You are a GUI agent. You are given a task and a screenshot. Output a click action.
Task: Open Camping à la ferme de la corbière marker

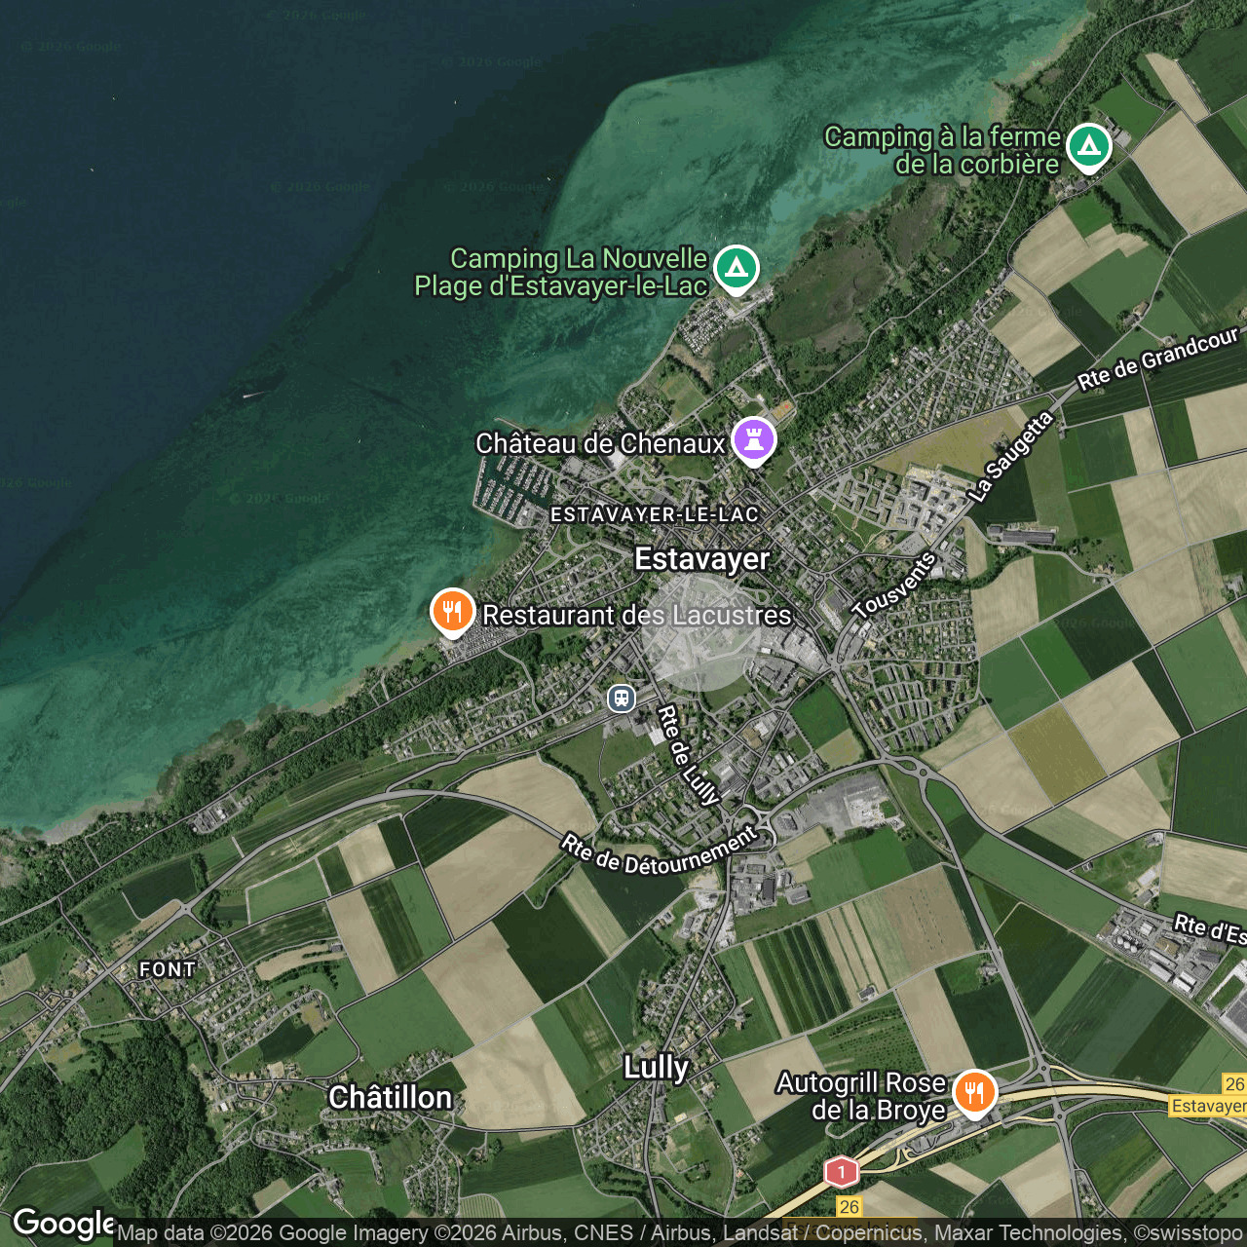1088,147
